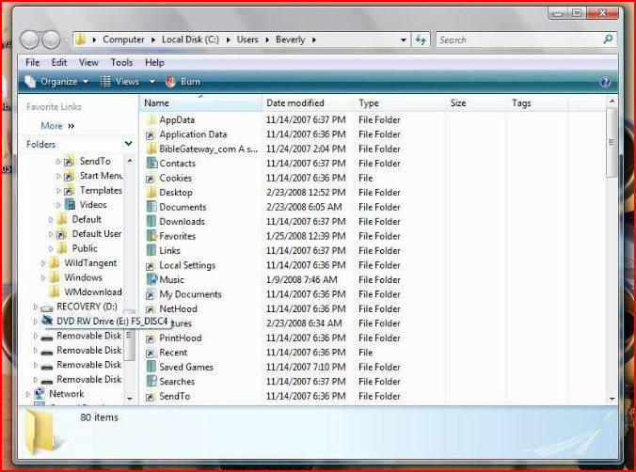Click the RECOVERY (D:) drive icon
Image resolution: width=636 pixels, height=472 pixels.
(x=47, y=307)
